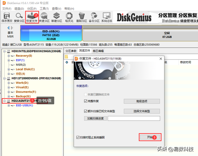198x156 pixels.
Task: Click the partition icon beside Recovery(0)
Action: (13, 56)
